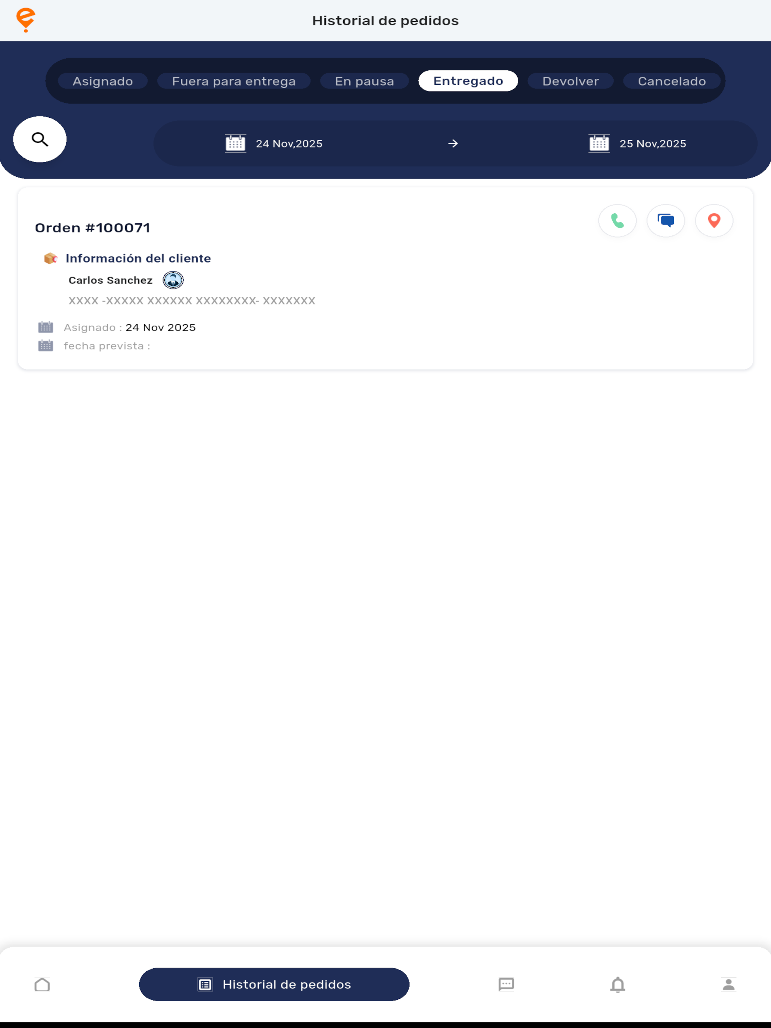Open the start date calendar icon
The height and width of the screenshot is (1028, 771).
tap(236, 143)
